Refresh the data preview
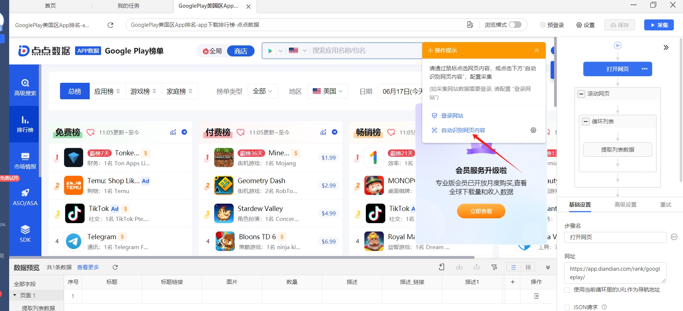 click(x=115, y=267)
